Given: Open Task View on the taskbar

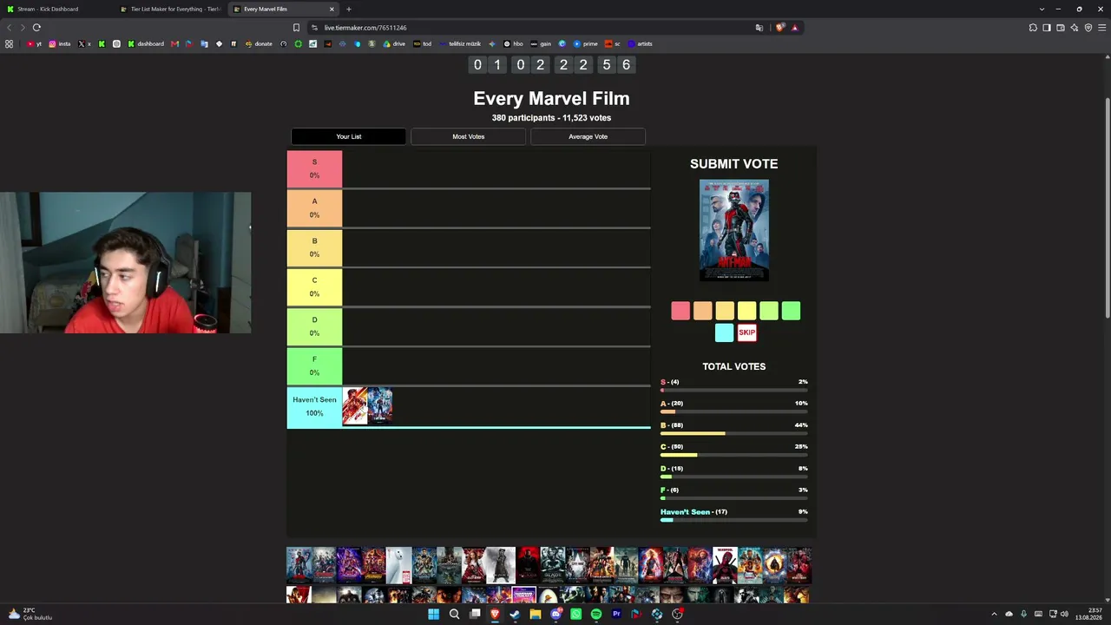Looking at the screenshot, I should pyautogui.click(x=475, y=614).
